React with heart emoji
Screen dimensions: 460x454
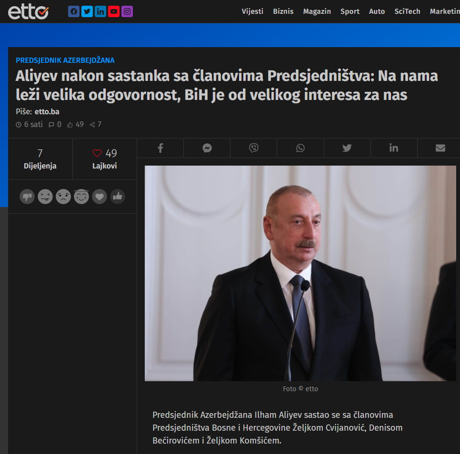100,197
